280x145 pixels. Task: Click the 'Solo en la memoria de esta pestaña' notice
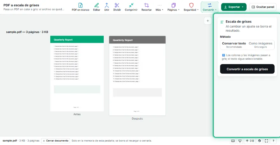[112, 141]
